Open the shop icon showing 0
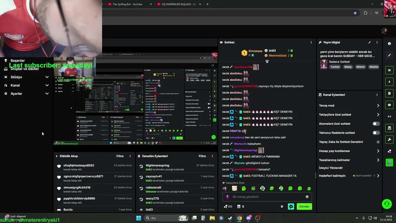The image size is (396, 223). click(240, 207)
